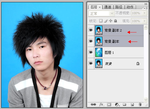This screenshot has width=150, height=109.
Task: Open the layers panel options menu
Action: click(146, 8)
